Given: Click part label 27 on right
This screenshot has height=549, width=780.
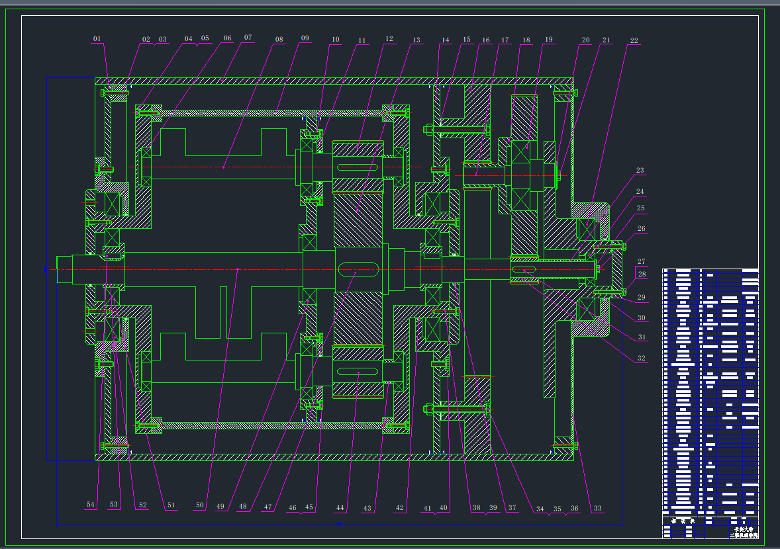Looking at the screenshot, I should point(641,262).
